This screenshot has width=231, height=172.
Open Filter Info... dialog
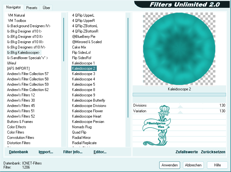[x=73, y=152]
